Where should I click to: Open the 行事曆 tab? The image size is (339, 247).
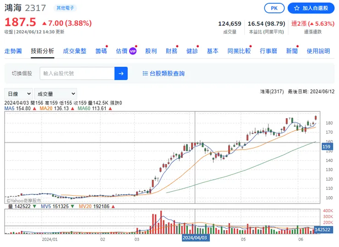point(268,51)
